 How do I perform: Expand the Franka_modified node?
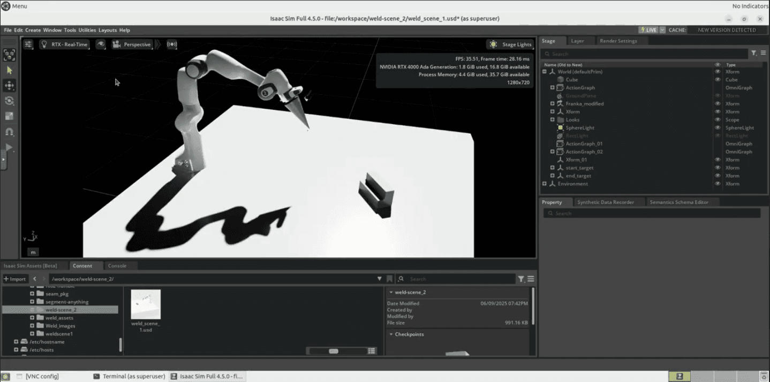(x=553, y=104)
